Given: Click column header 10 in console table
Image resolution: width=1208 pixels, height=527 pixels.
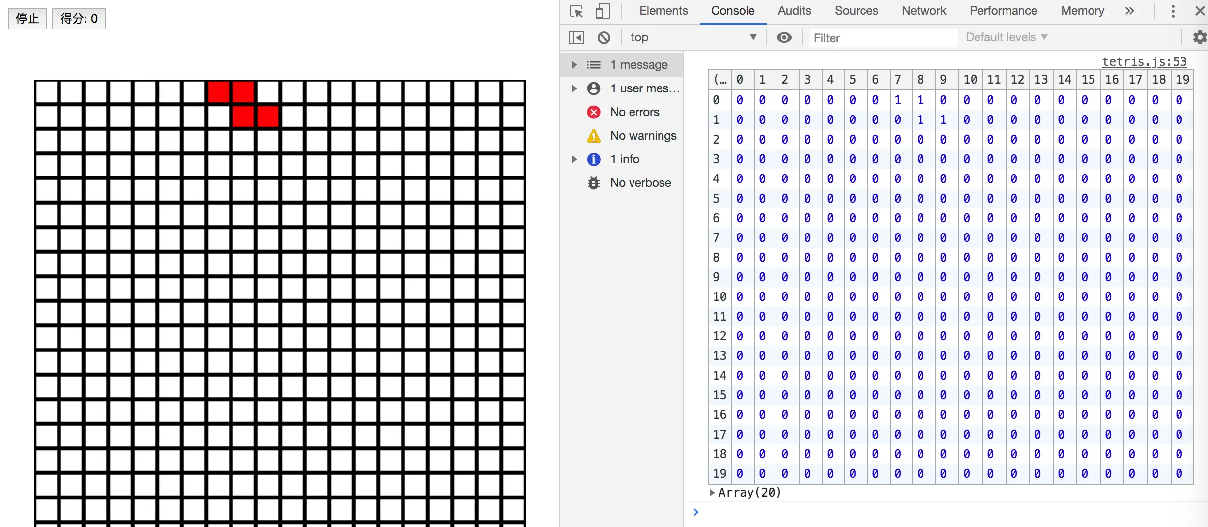Looking at the screenshot, I should click(x=970, y=80).
